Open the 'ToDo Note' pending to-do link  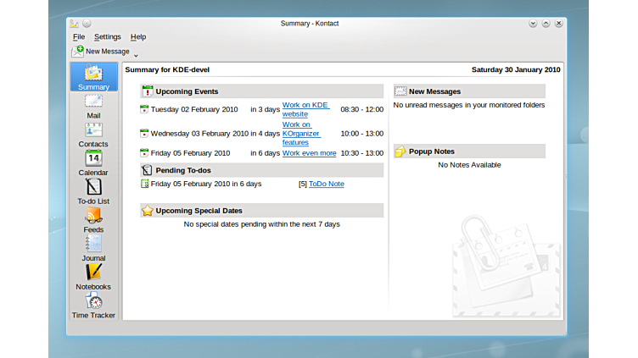tap(326, 184)
